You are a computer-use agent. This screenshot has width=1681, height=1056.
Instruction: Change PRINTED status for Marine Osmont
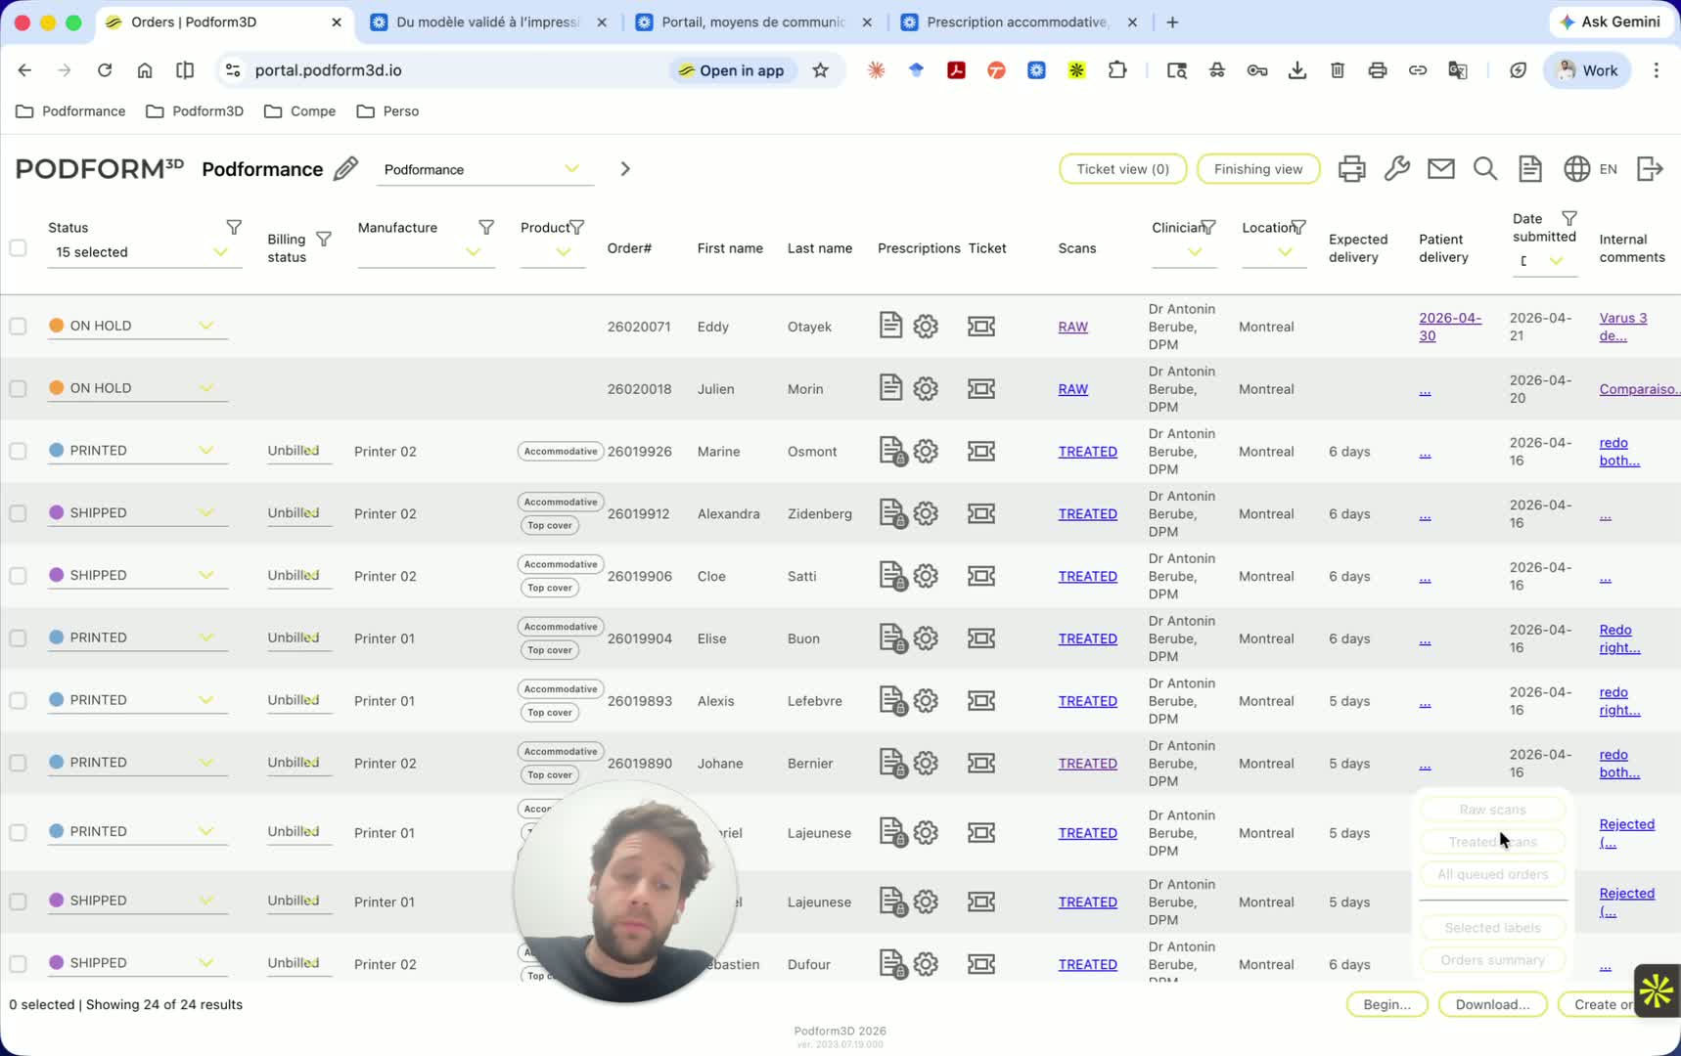137,451
